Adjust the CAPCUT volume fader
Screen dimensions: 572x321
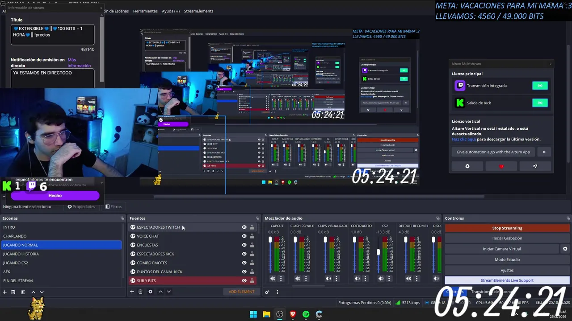click(x=270, y=240)
